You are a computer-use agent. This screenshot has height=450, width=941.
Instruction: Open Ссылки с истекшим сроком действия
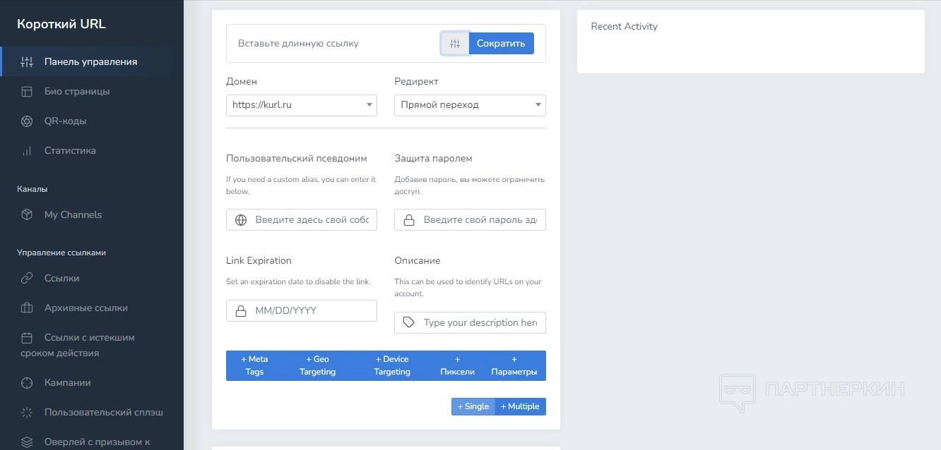click(89, 345)
